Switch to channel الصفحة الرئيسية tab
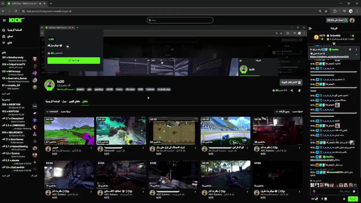 click(53, 101)
